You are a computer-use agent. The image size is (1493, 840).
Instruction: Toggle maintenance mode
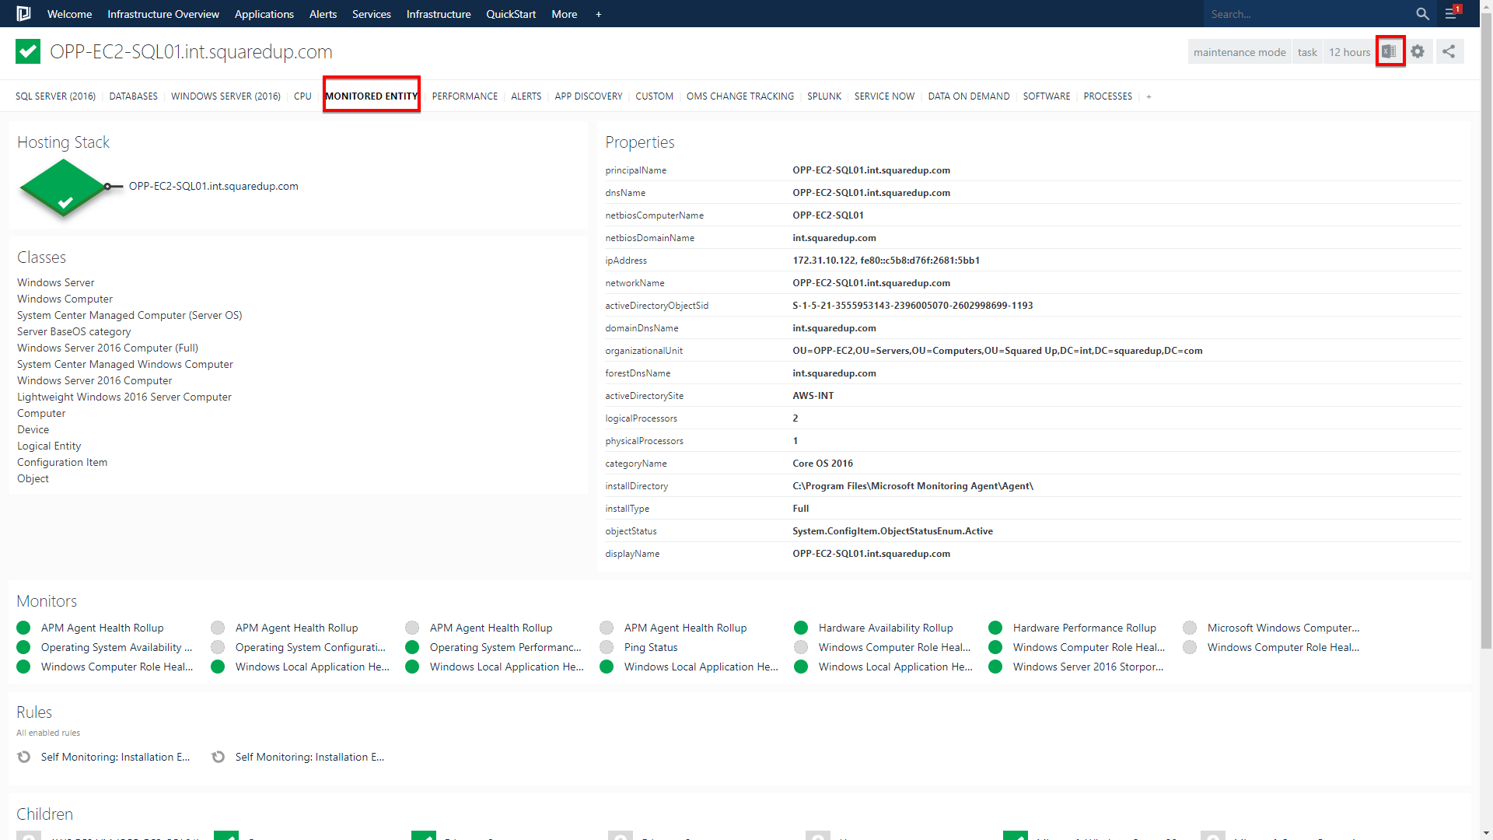click(1239, 51)
